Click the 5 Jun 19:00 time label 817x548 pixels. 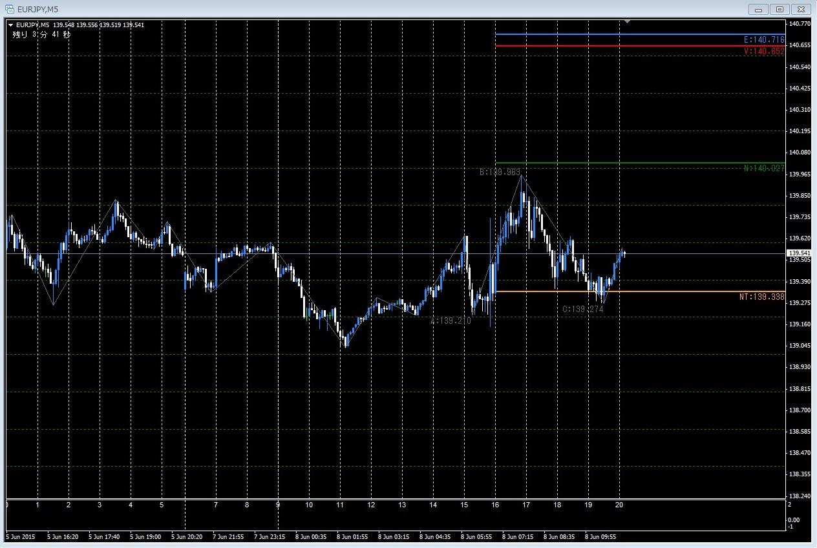pos(147,536)
